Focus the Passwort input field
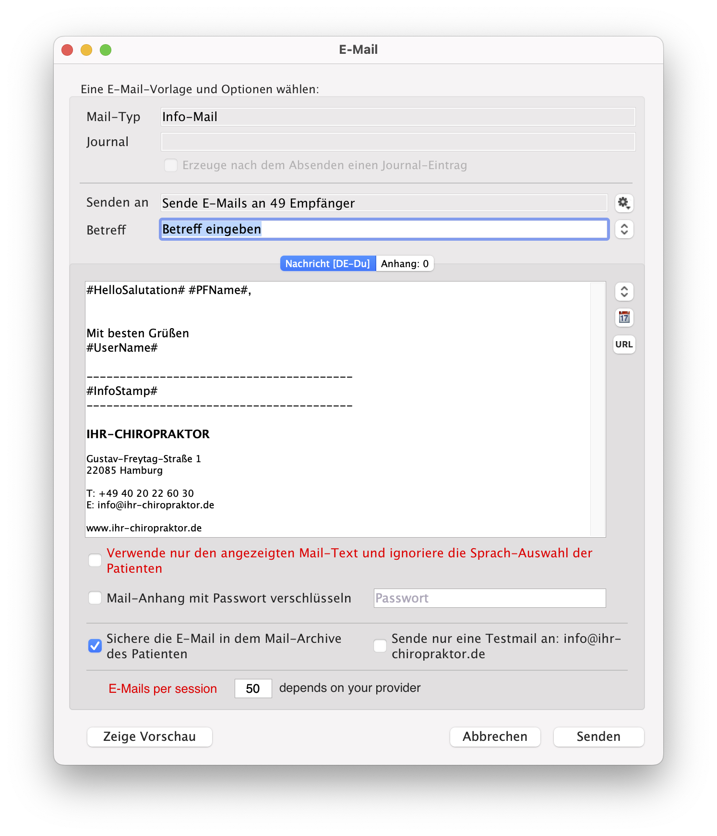The height and width of the screenshot is (836, 717). pyautogui.click(x=490, y=598)
